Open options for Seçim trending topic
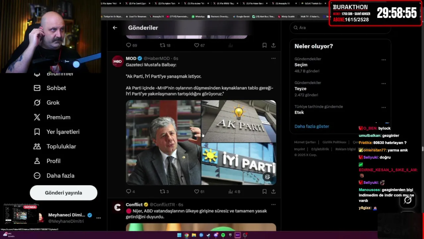The height and width of the screenshot is (239, 424). 383,60
